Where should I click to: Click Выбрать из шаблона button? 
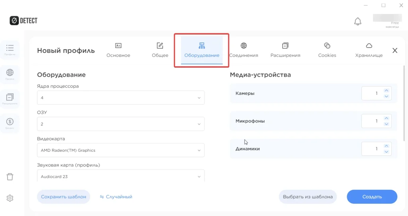click(x=308, y=197)
